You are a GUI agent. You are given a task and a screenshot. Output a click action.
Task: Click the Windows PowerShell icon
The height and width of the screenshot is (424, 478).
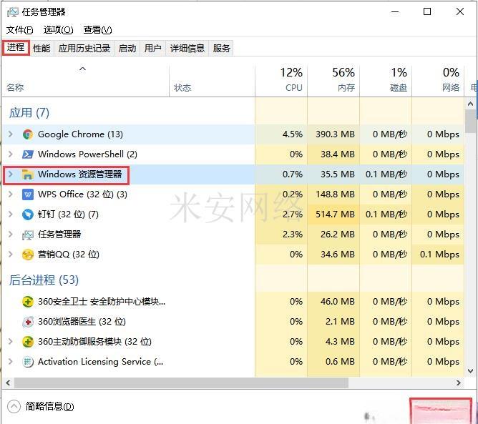click(28, 154)
